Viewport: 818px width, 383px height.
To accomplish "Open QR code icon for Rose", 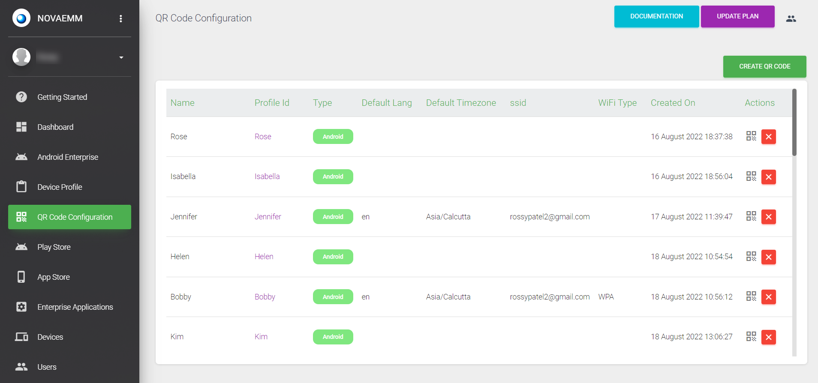I will tap(751, 136).
